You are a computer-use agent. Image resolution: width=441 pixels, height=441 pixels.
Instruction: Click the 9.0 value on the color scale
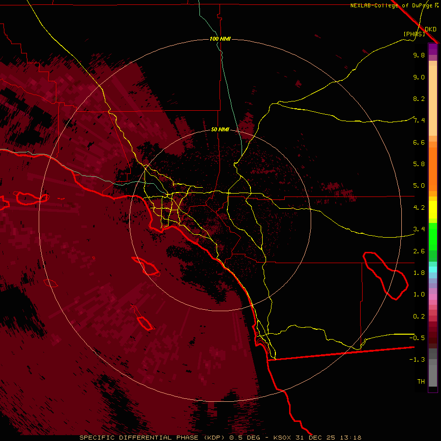(419, 77)
